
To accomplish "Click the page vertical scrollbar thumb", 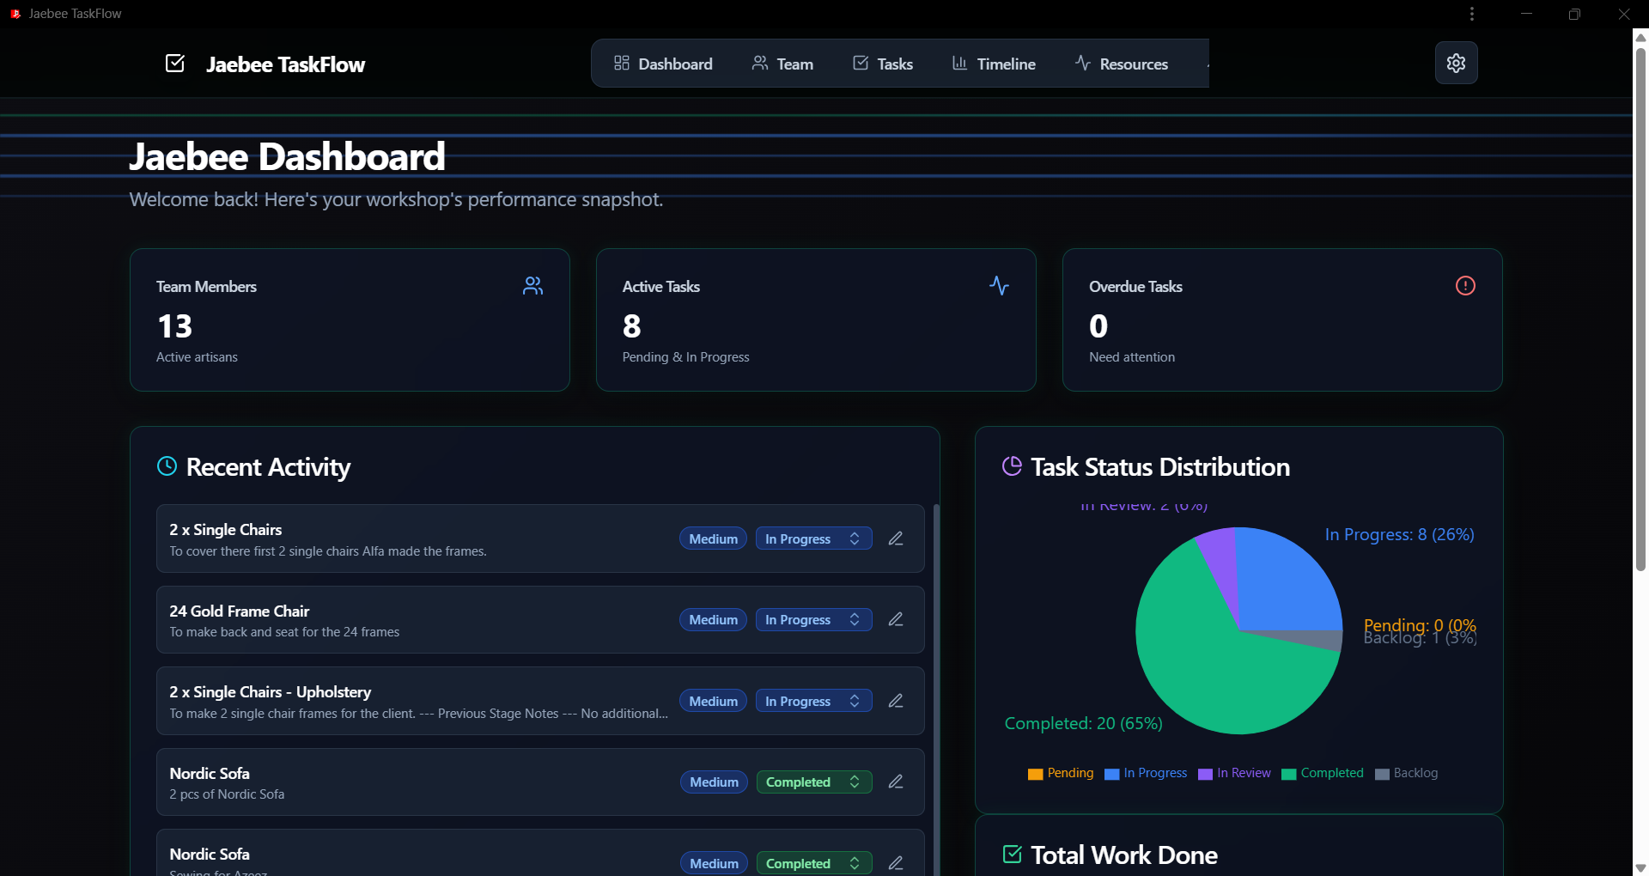I will pos(1640,309).
